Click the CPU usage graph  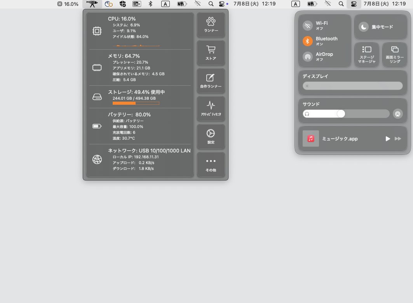136,45
